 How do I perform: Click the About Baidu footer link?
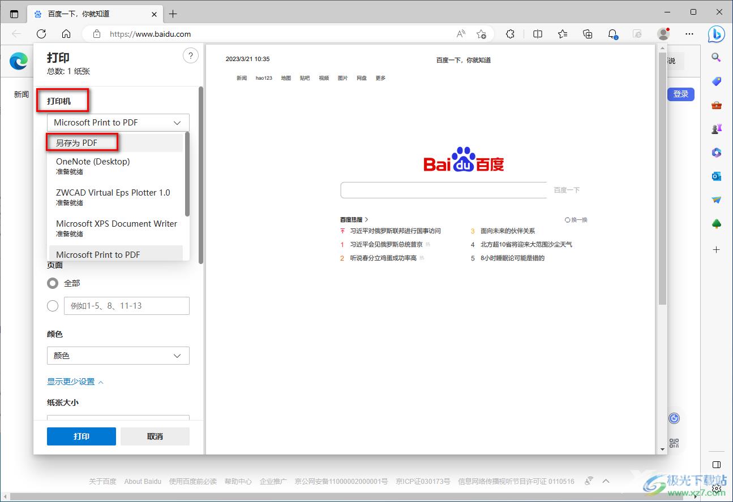tap(143, 482)
